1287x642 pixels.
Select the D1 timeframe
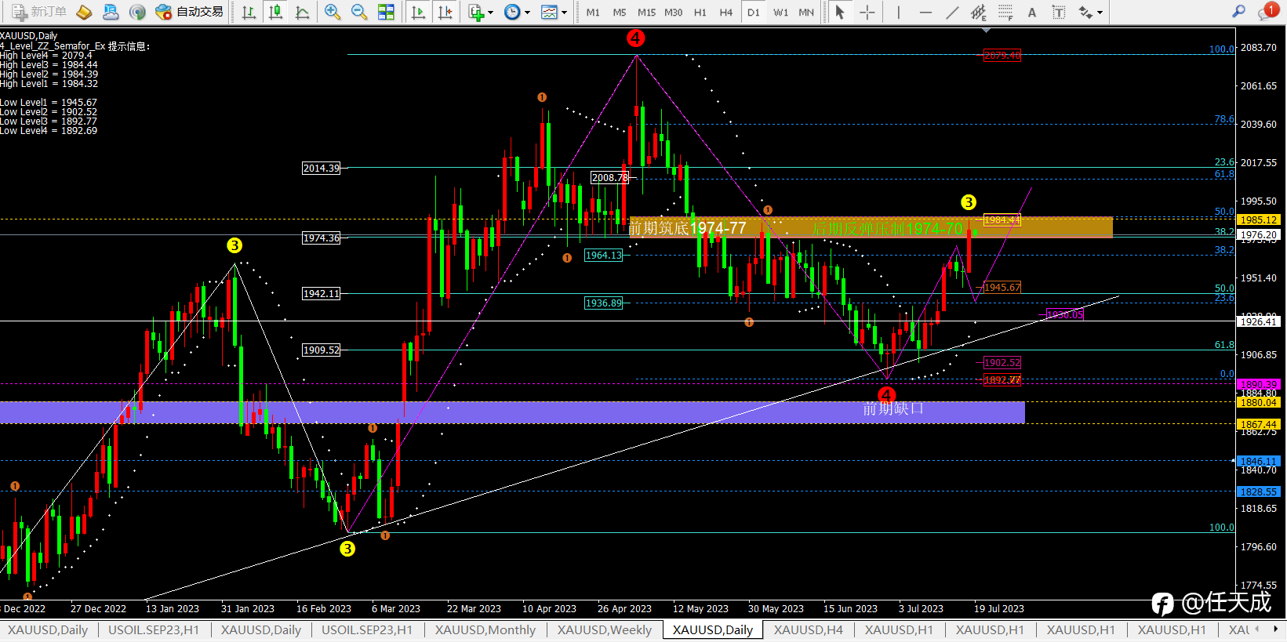pyautogui.click(x=754, y=13)
